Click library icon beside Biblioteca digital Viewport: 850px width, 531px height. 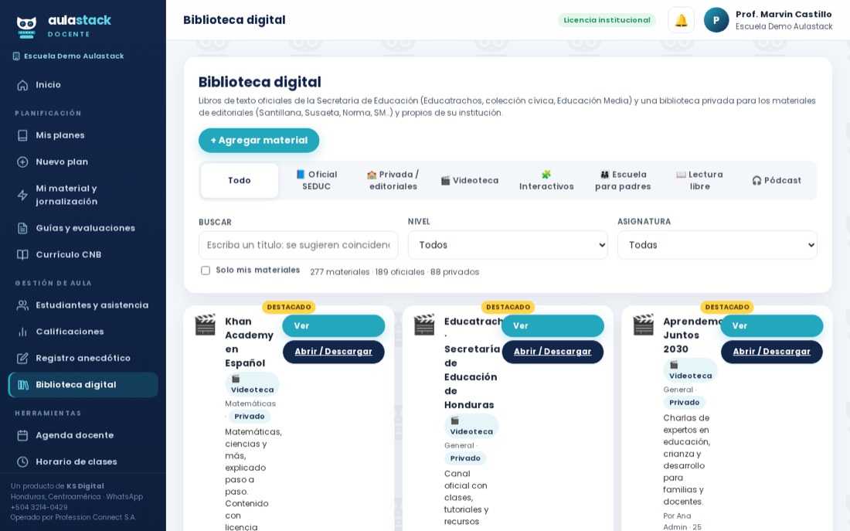click(x=23, y=385)
